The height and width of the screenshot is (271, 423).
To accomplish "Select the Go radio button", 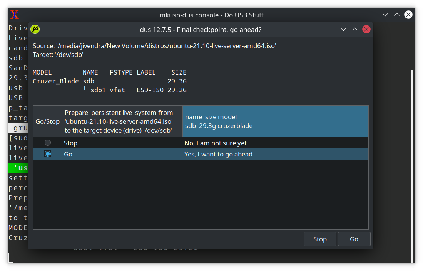I will coord(48,154).
